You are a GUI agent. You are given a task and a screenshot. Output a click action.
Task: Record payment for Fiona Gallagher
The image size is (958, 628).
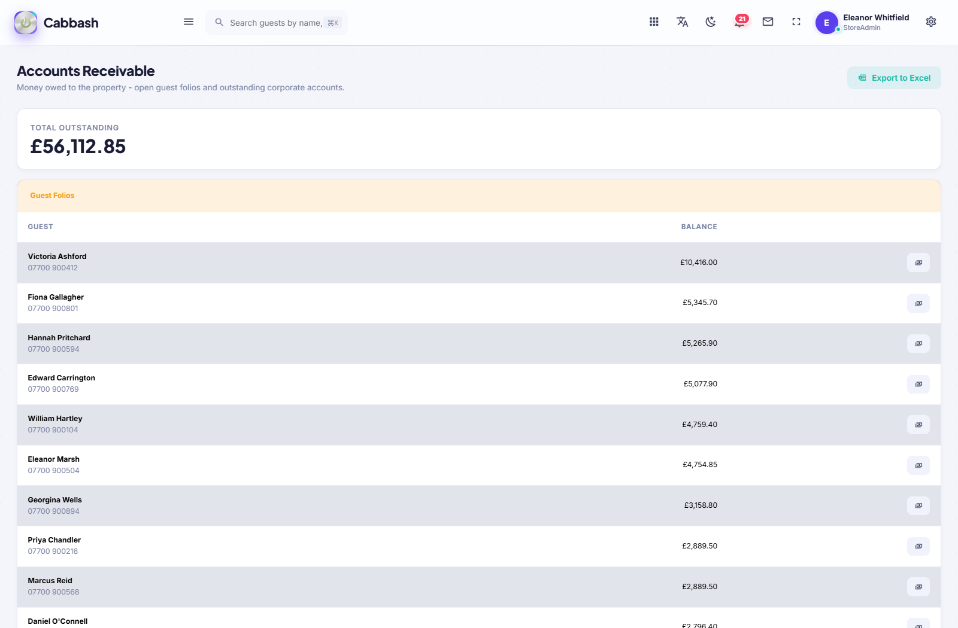(x=918, y=303)
